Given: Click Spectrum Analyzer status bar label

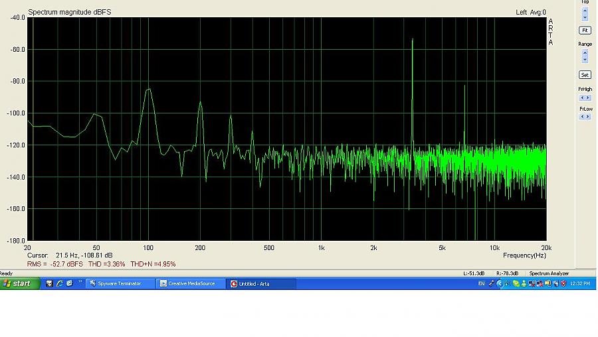Looking at the screenshot, I should pos(549,273).
